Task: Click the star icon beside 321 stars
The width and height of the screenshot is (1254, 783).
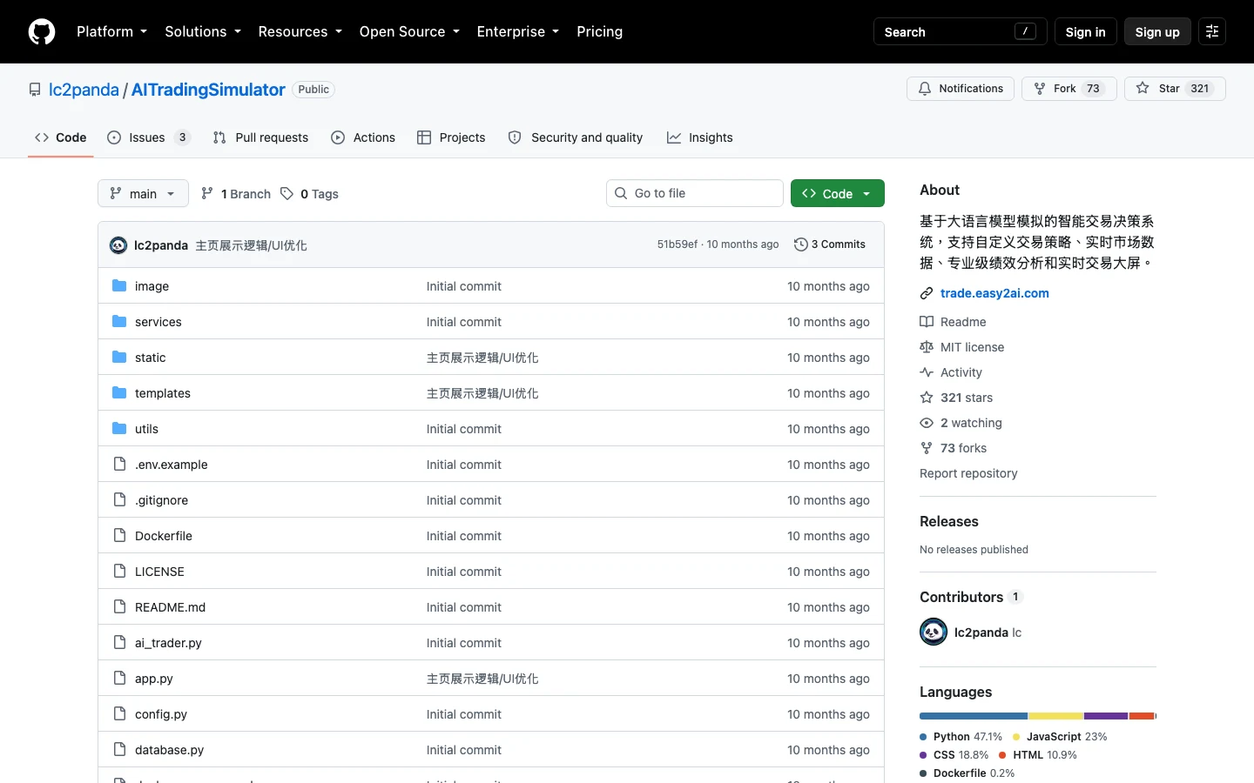Action: click(927, 398)
